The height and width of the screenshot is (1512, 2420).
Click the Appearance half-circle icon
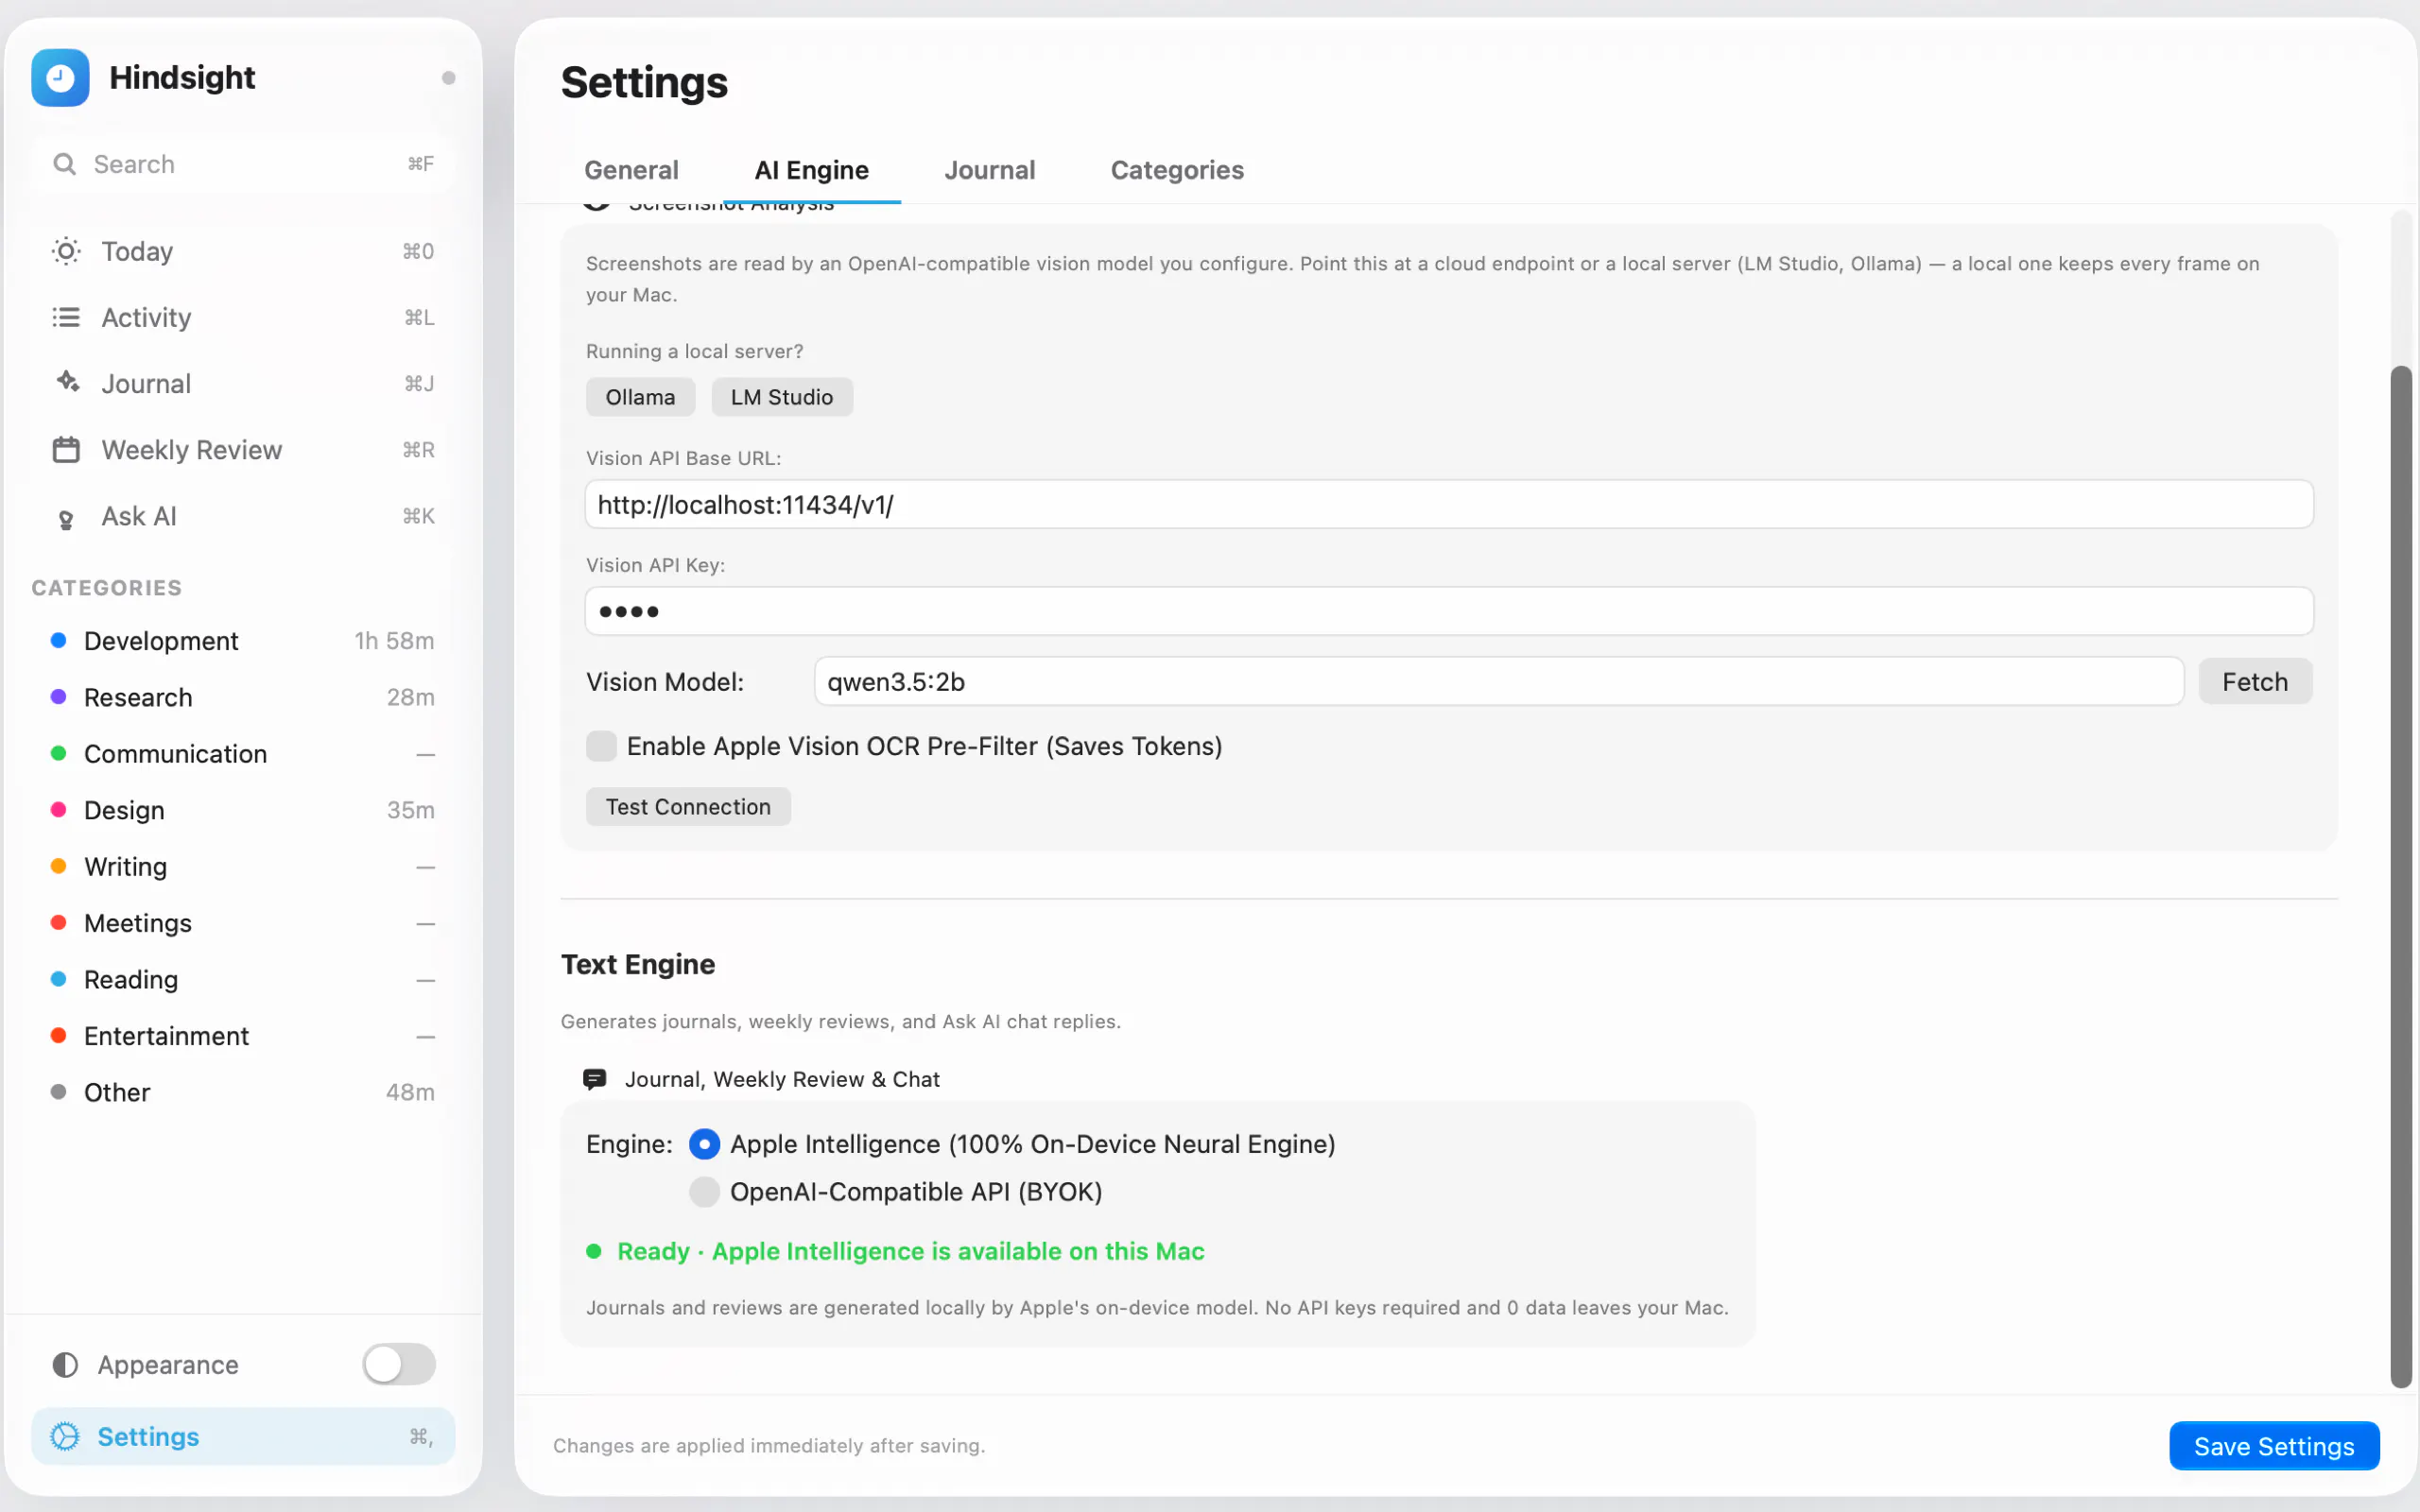tap(65, 1365)
